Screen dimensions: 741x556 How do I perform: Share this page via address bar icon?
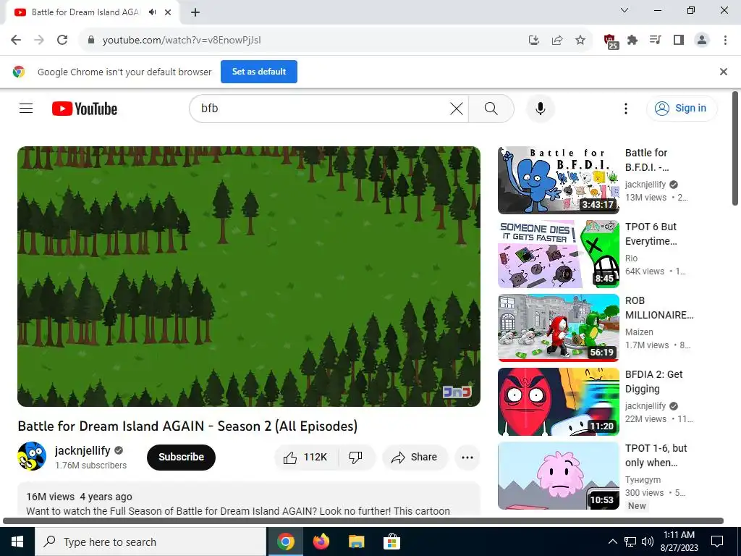coord(556,41)
